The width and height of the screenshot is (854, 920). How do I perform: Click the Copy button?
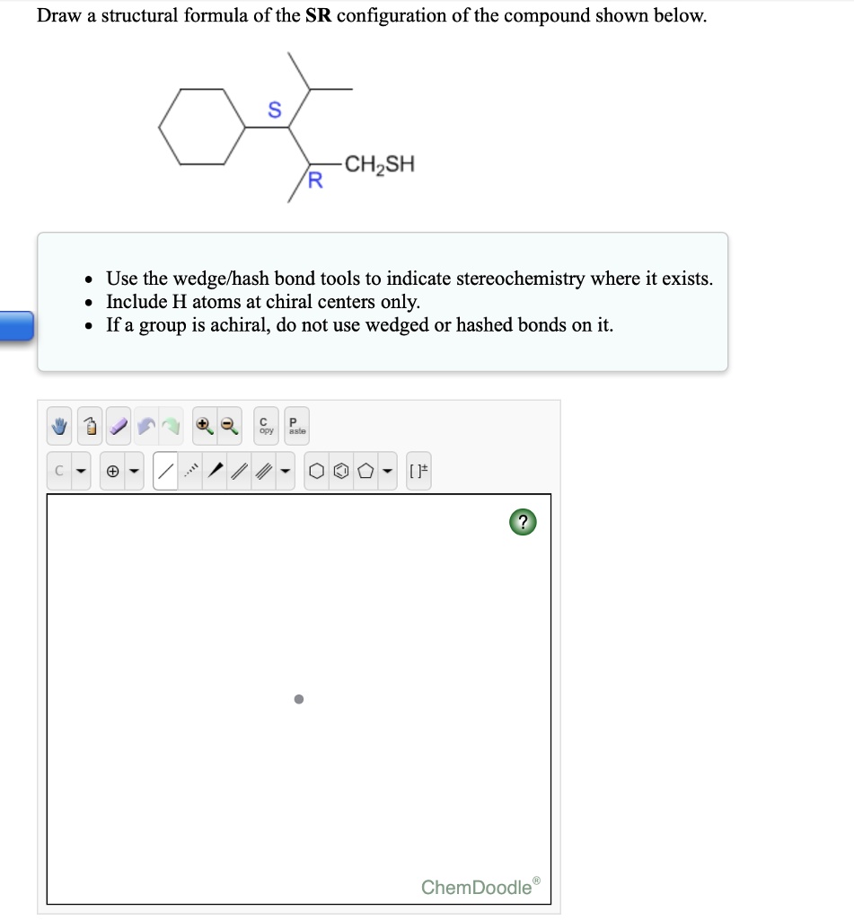(x=264, y=425)
